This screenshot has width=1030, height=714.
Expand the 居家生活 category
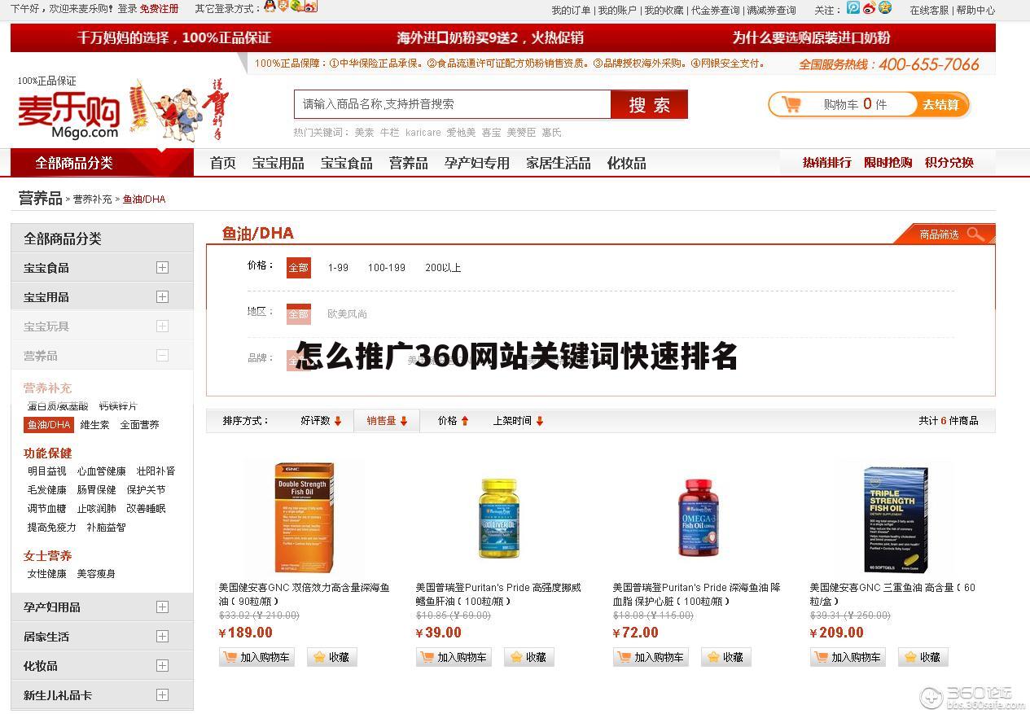(162, 637)
